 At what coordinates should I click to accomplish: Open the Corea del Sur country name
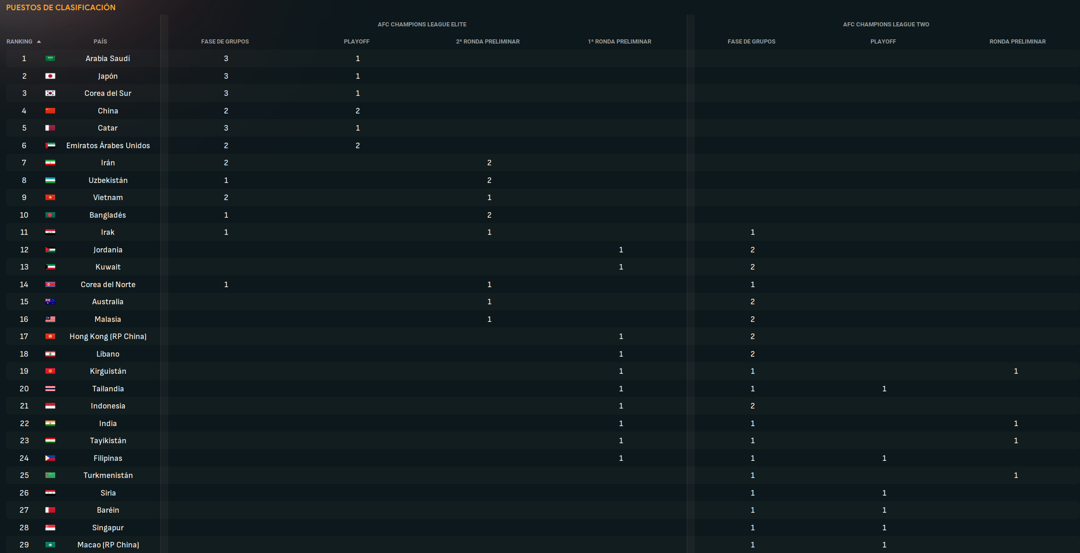tap(108, 93)
